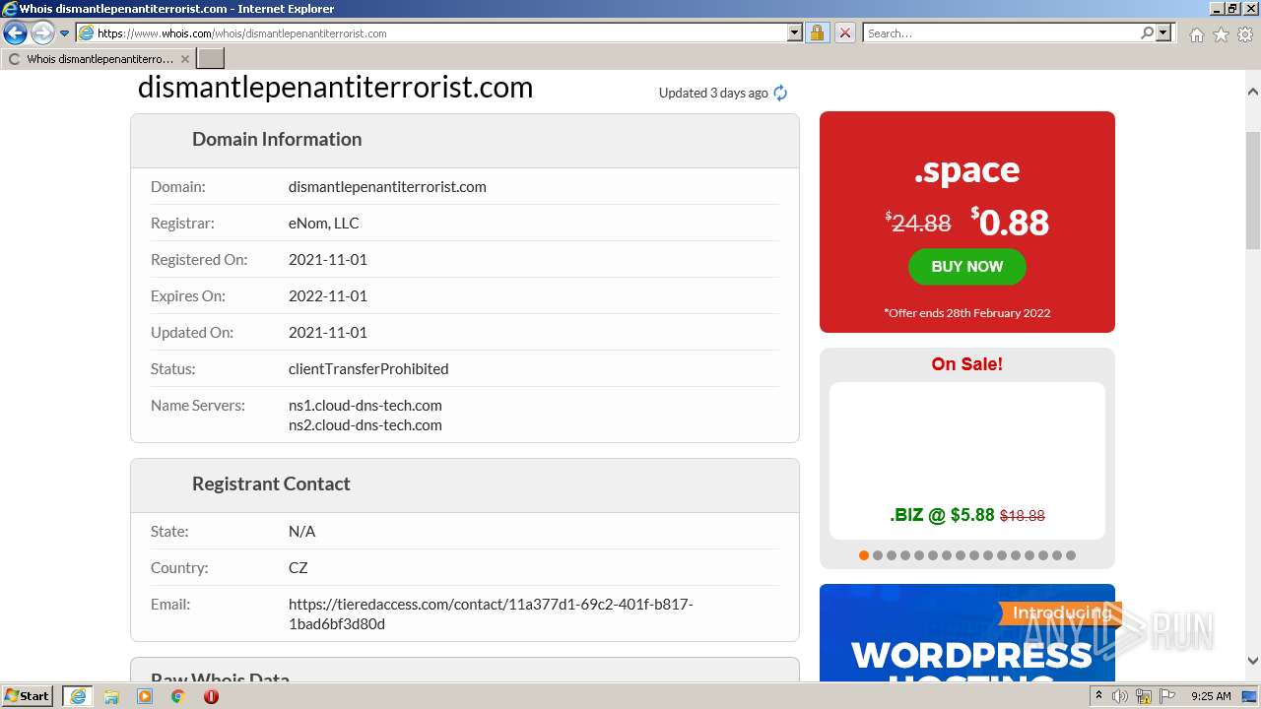Open the File Explorer taskbar icon
Screen dimensions: 1261x709
(x=111, y=696)
